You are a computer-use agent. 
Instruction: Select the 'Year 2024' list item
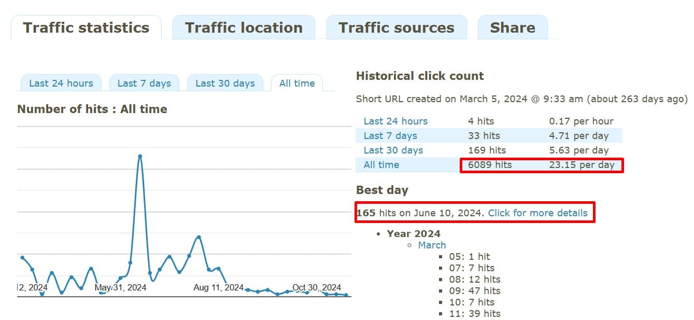pyautogui.click(x=414, y=234)
